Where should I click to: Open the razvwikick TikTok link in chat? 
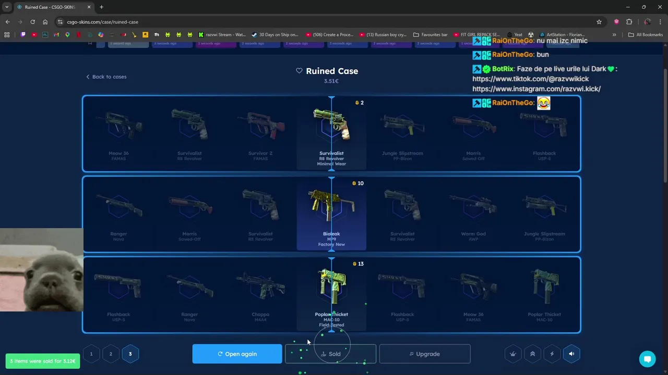click(x=530, y=79)
